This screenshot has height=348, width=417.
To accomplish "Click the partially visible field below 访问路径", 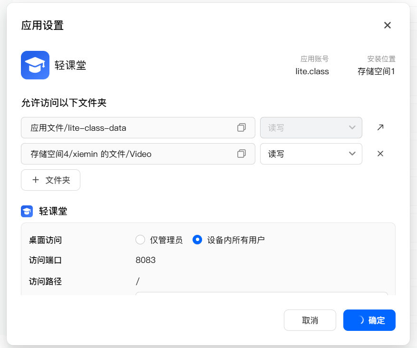I will (x=262, y=294).
